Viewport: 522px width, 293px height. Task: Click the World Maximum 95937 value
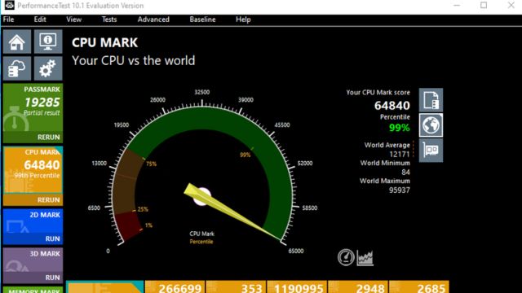coord(400,190)
